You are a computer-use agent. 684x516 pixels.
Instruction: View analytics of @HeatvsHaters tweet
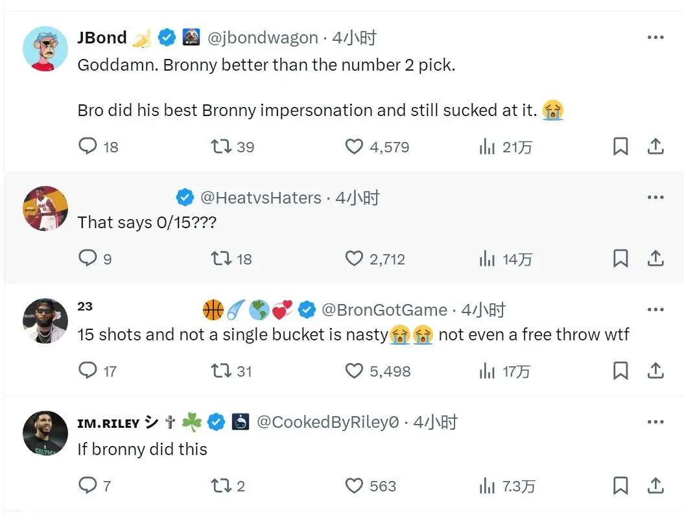point(488,259)
